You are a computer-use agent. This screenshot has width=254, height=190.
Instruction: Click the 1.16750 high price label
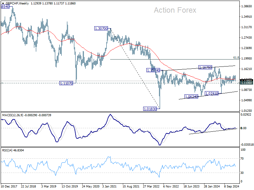pos(205,67)
